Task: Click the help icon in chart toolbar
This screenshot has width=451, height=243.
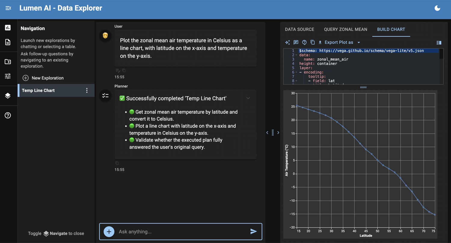Action: click(x=304, y=42)
